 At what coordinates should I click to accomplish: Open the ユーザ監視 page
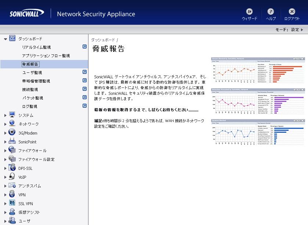[32, 72]
